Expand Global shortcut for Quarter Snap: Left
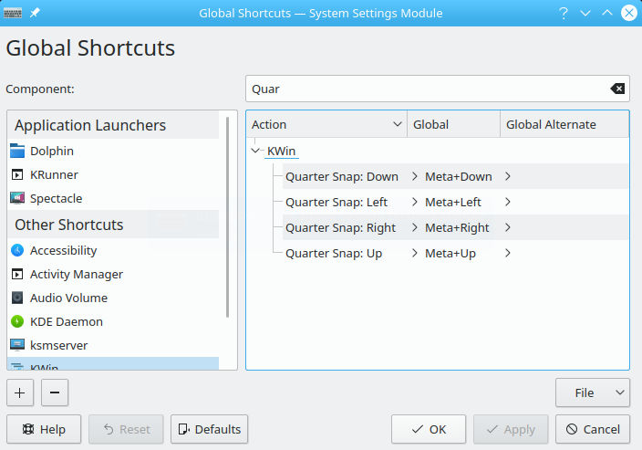 (415, 202)
